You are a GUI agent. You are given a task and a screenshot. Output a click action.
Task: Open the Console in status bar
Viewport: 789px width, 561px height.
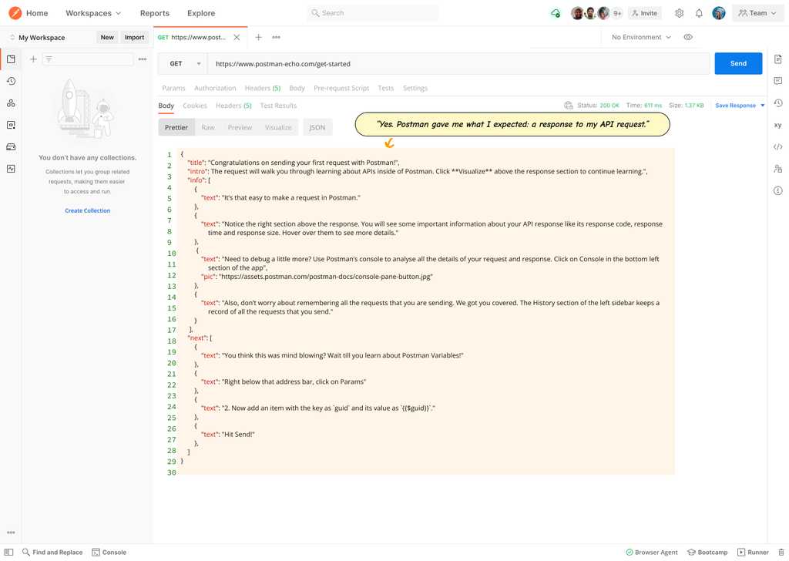point(109,553)
